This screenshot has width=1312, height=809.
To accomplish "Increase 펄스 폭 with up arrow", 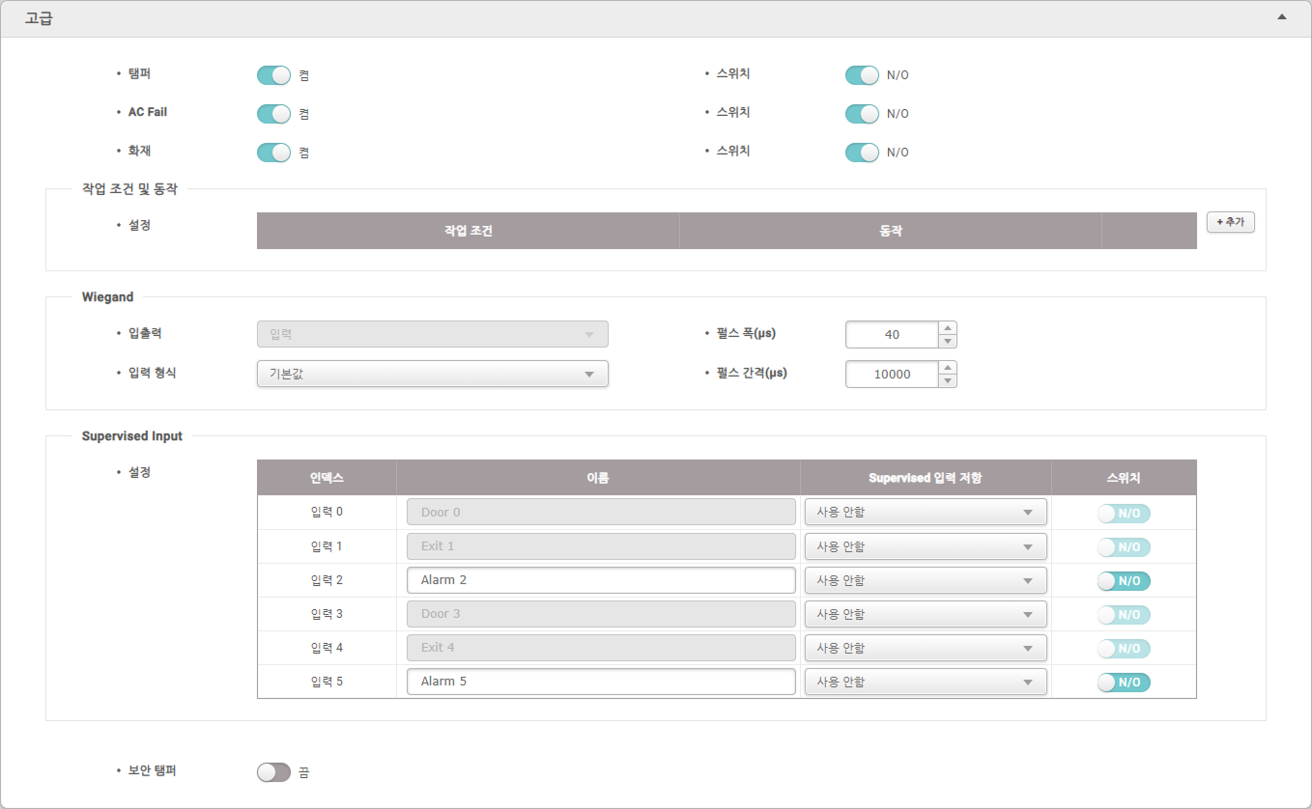I will 948,328.
